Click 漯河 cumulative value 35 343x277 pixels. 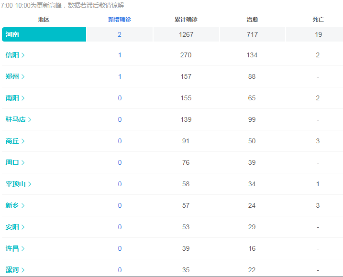point(186,270)
